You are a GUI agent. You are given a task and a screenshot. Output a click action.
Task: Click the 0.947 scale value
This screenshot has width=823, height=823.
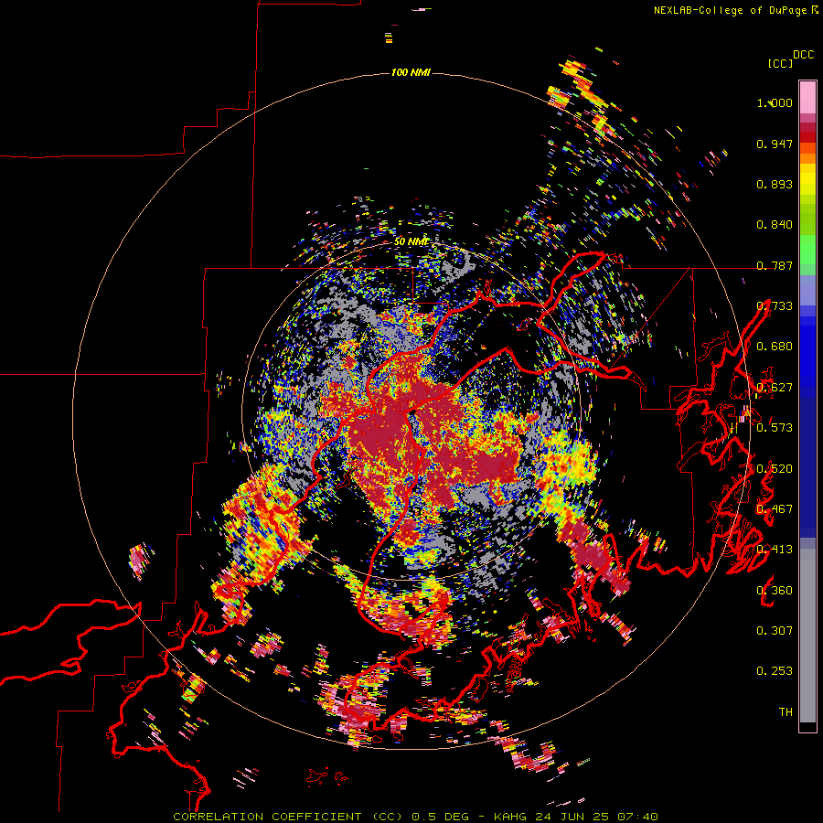pos(775,144)
